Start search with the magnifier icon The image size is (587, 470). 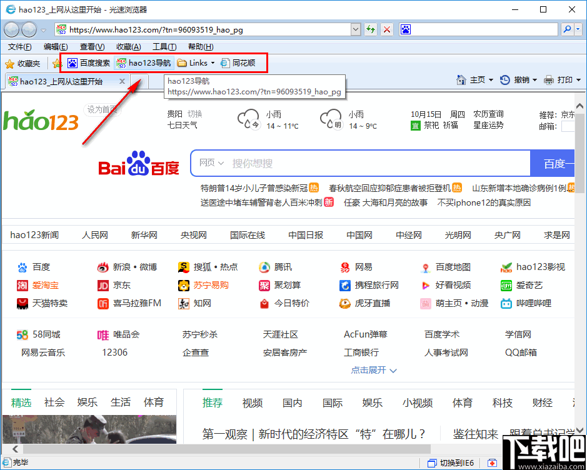(x=568, y=29)
